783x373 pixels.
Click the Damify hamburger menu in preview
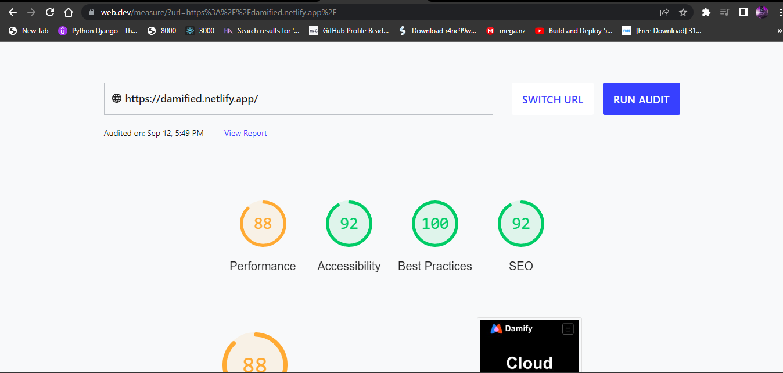[x=568, y=329]
